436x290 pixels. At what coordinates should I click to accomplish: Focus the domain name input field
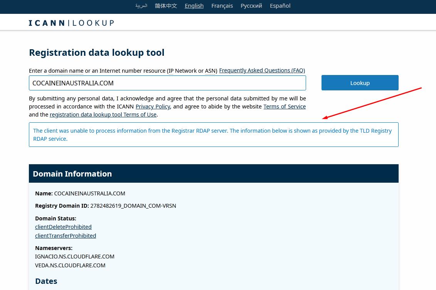click(167, 83)
